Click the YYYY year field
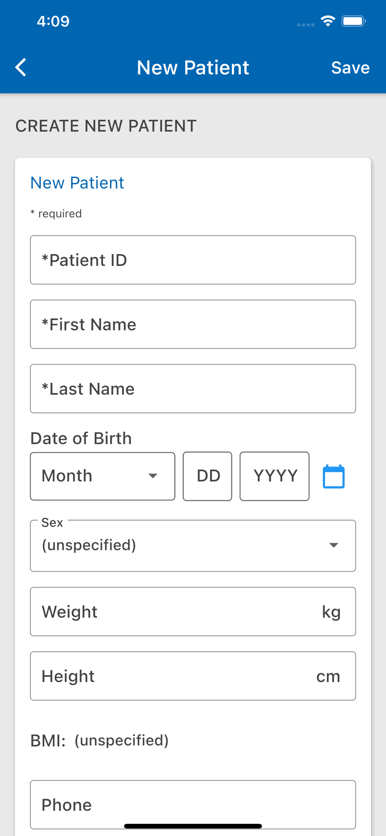This screenshot has height=836, width=386. point(274,476)
